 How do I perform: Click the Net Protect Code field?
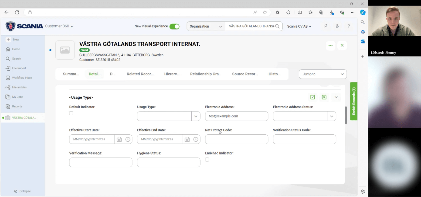(x=237, y=139)
